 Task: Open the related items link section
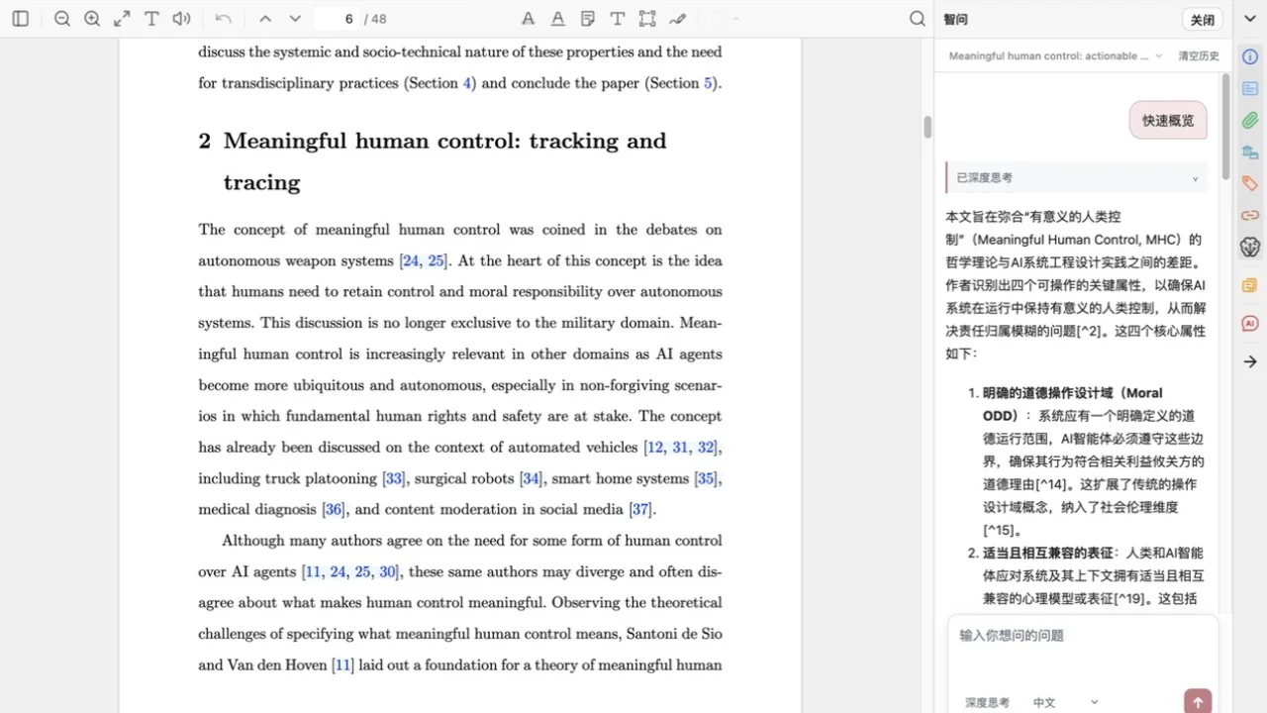click(x=1250, y=215)
